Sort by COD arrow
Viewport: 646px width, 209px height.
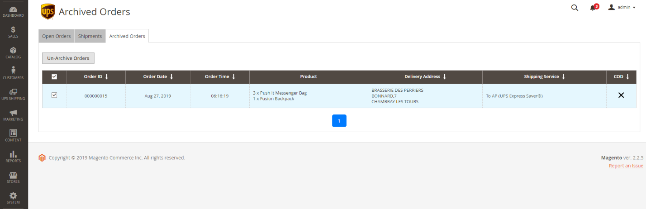point(627,77)
